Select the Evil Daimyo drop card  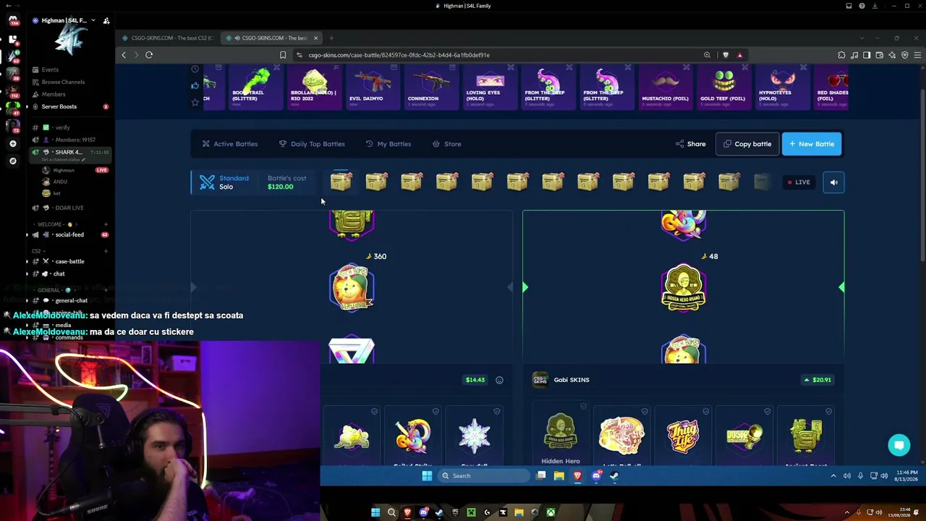coord(373,87)
